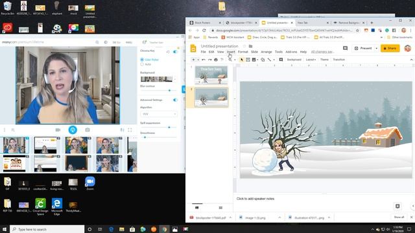Screen dimensions: 415x233
Task: Open the Line tool dropdown arrow
Action: click(x=274, y=60)
